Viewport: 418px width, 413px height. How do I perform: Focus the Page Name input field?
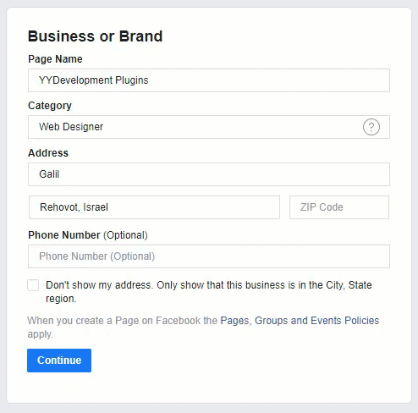pyautogui.click(x=209, y=80)
